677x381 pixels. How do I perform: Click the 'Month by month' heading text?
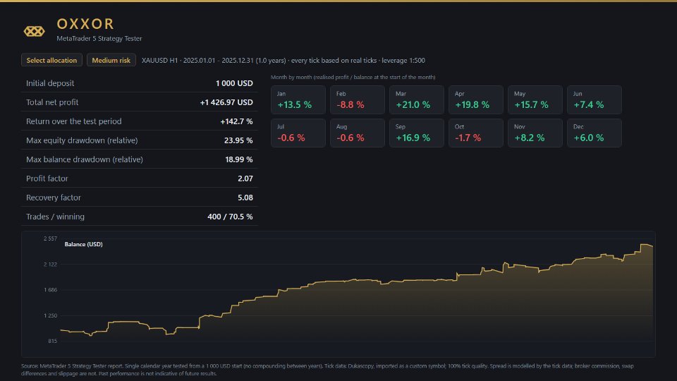click(x=353, y=78)
